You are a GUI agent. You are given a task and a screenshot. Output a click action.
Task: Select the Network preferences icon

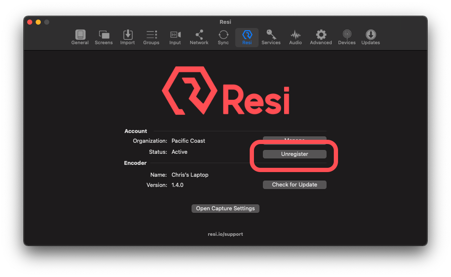pos(199,37)
